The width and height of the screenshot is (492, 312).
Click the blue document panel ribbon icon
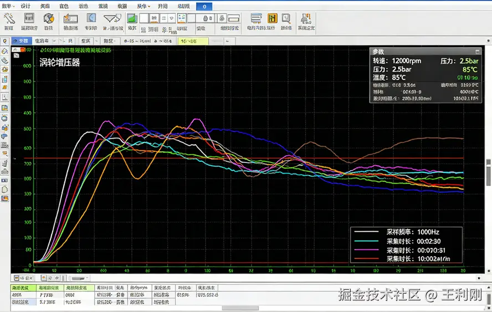[91, 18]
